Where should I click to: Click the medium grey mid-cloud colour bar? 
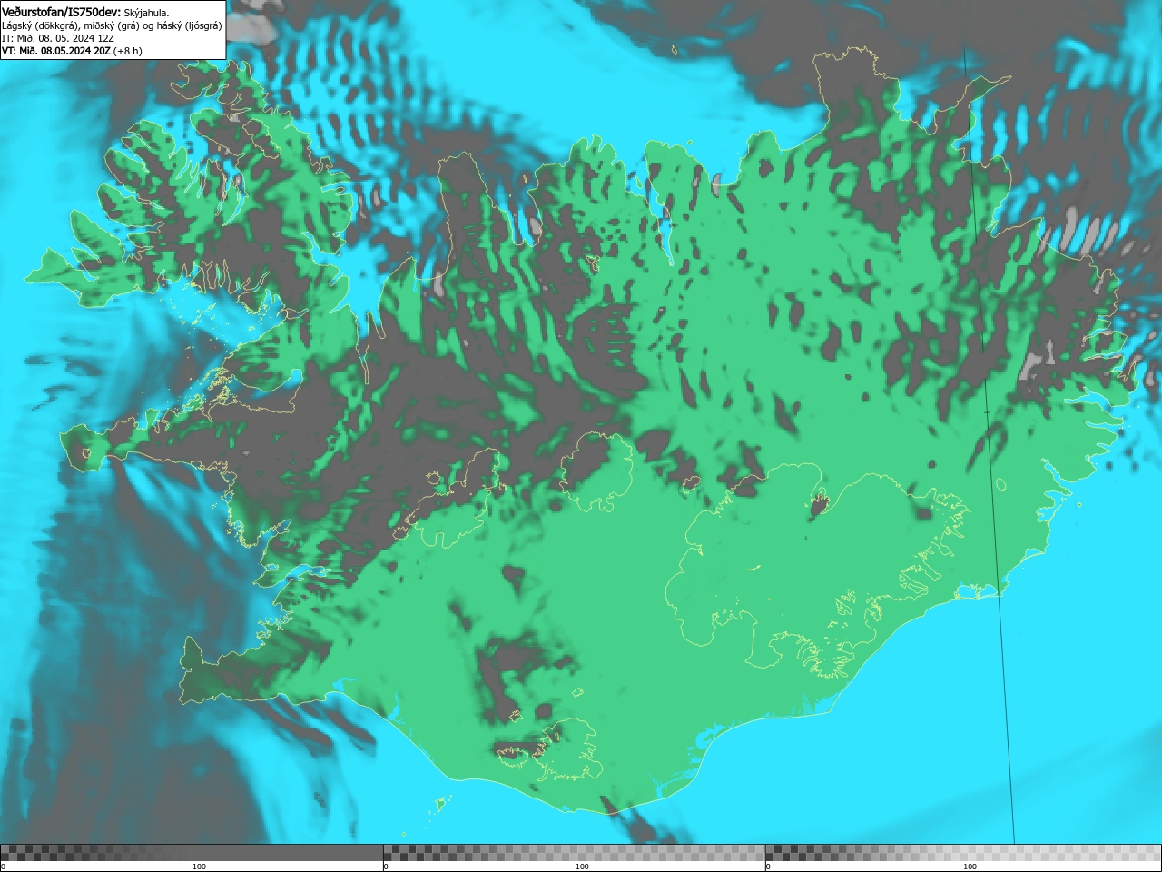pos(574,853)
